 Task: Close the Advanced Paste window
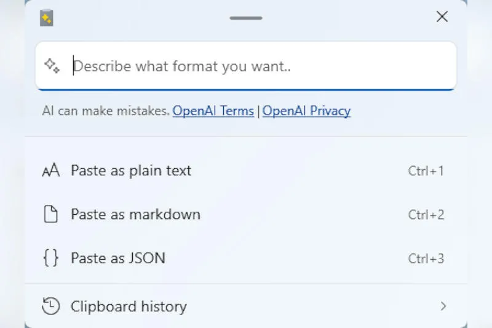442,17
